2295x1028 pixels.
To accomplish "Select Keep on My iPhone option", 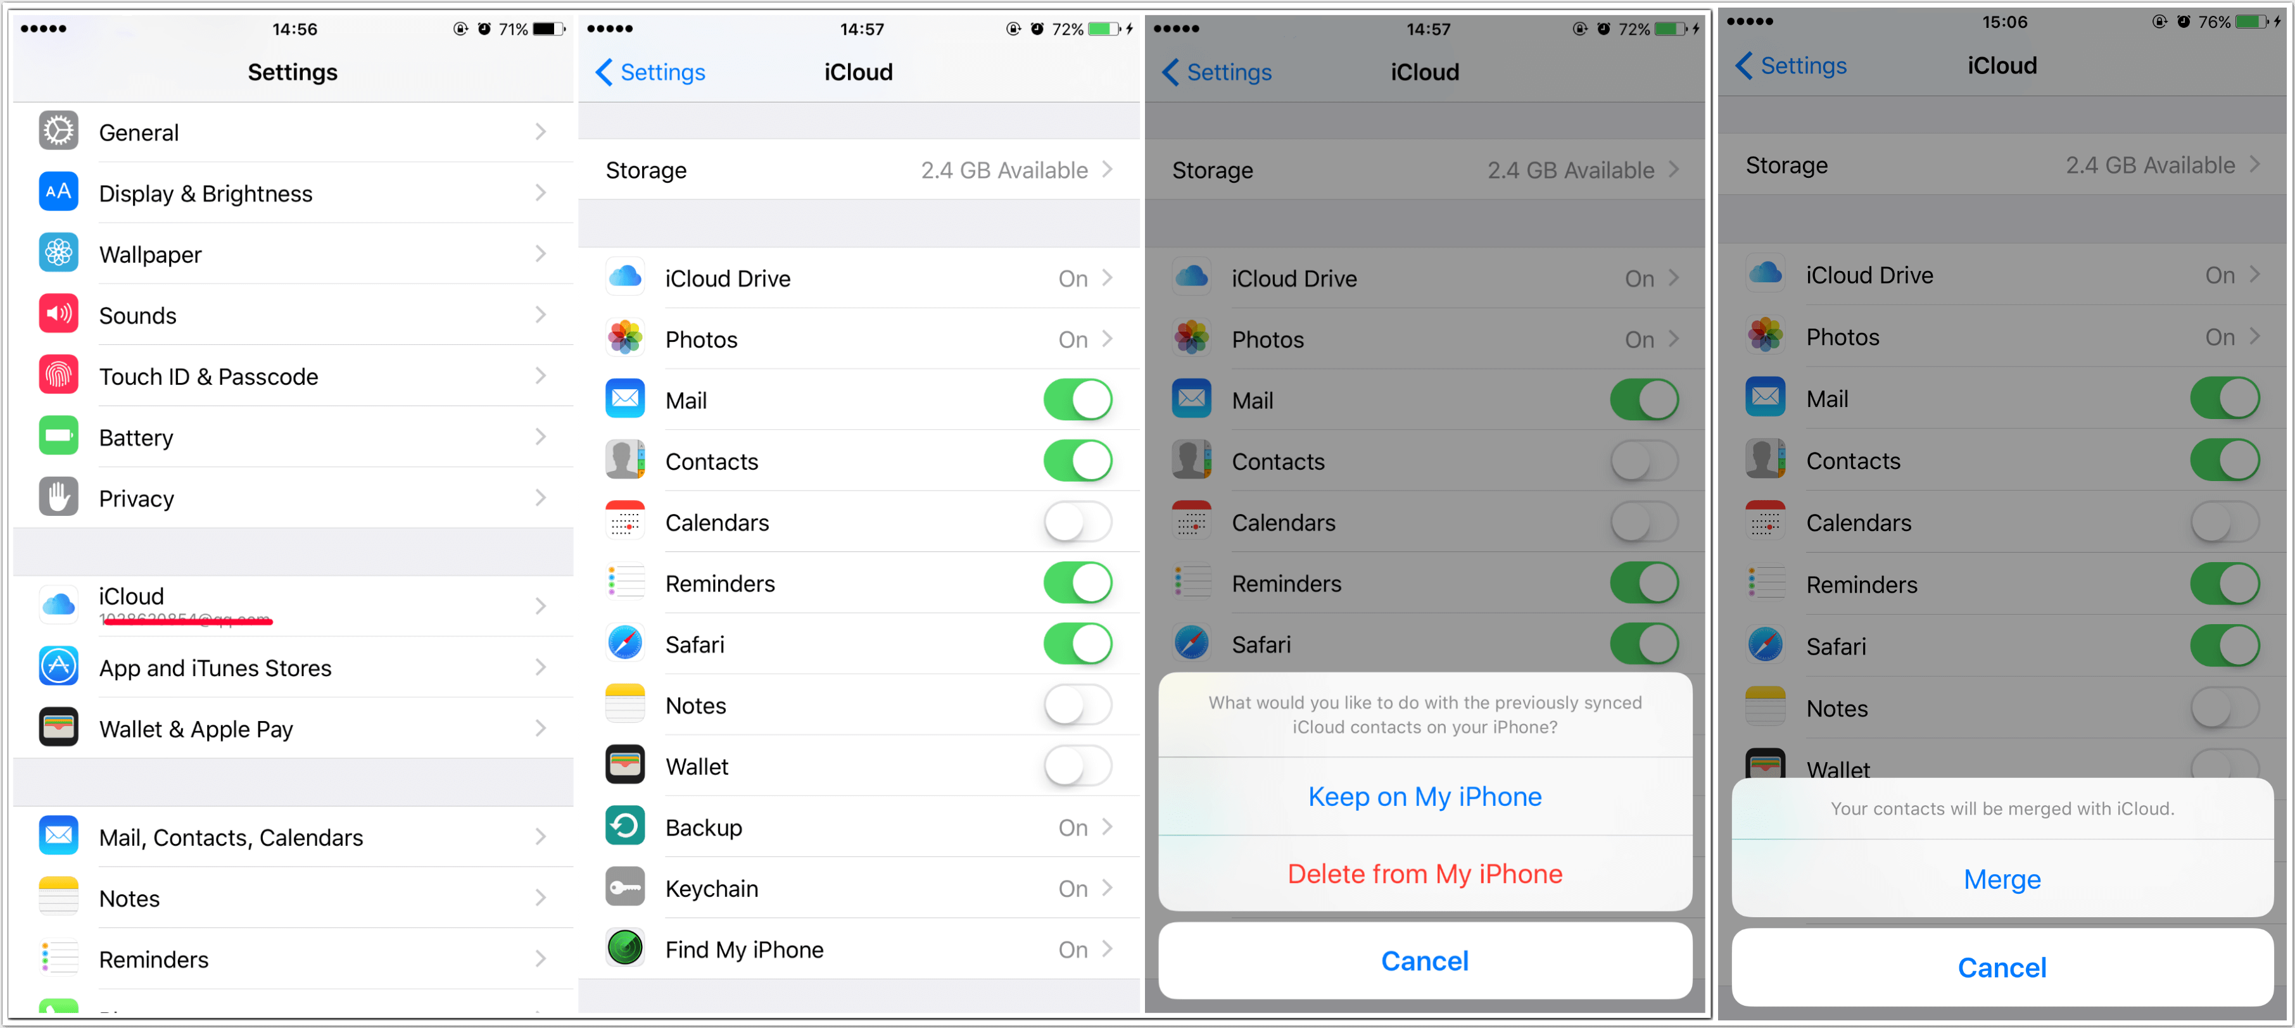I will pos(1434,796).
